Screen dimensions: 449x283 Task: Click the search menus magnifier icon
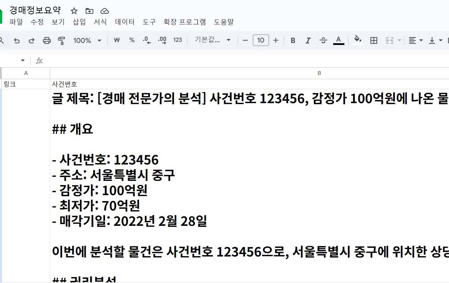pos(2,40)
